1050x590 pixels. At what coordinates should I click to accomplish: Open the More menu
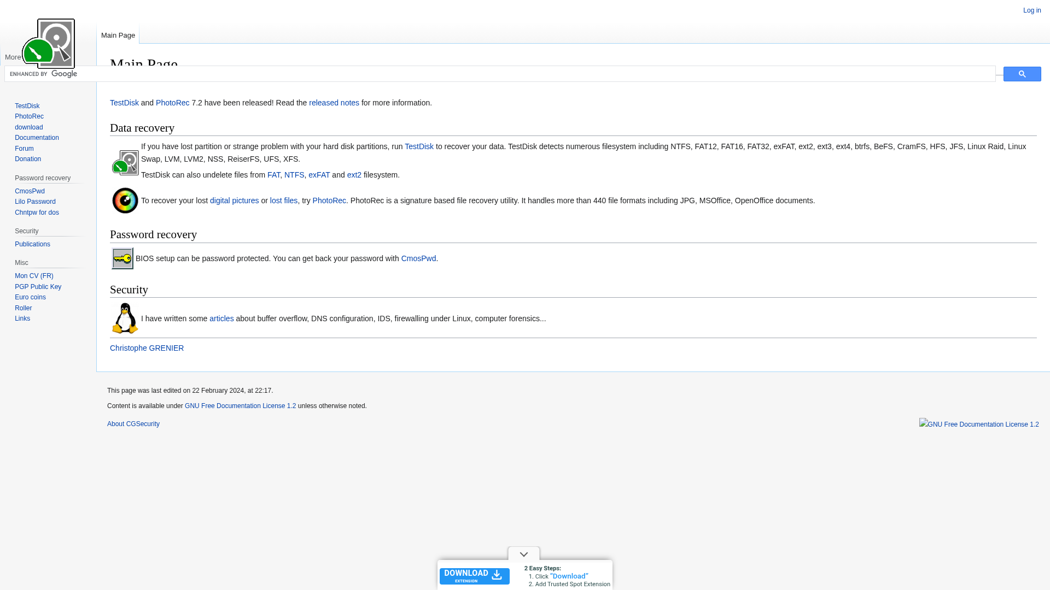coord(13,57)
